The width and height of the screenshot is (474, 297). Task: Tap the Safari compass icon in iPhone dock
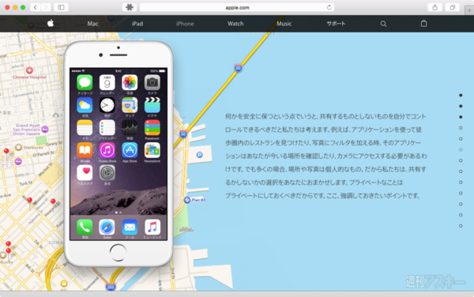[107, 227]
